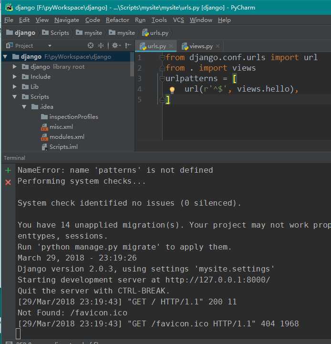
Task: Click the Collapse All icon
Action: click(x=101, y=45)
